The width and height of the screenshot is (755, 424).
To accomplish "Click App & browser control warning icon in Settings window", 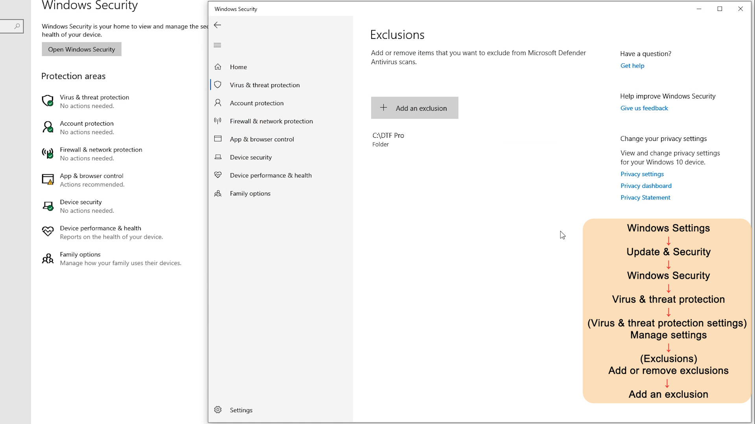I will (48, 179).
